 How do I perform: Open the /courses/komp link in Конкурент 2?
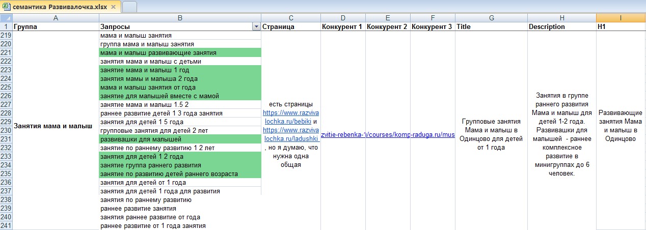point(388,134)
